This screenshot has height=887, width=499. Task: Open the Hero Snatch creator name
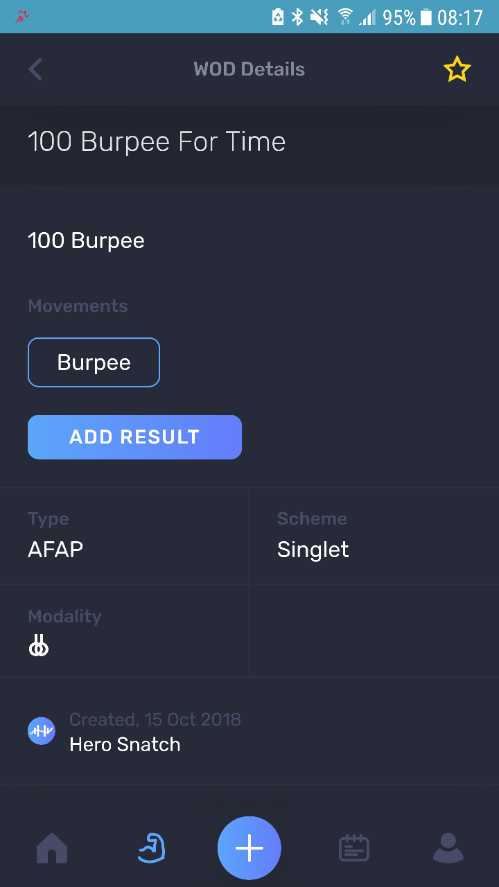[x=125, y=745]
